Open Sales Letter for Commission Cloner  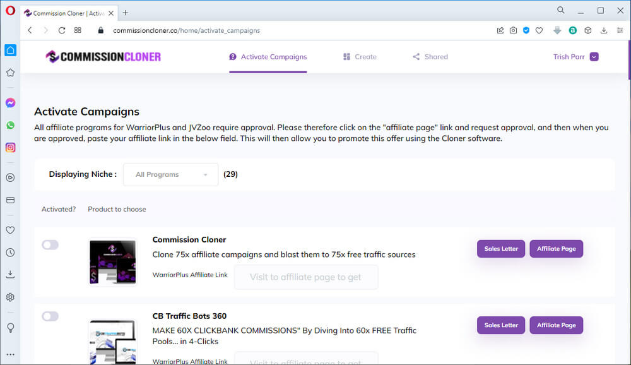(501, 249)
